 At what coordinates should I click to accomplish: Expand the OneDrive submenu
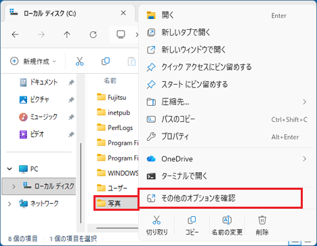click(227, 159)
